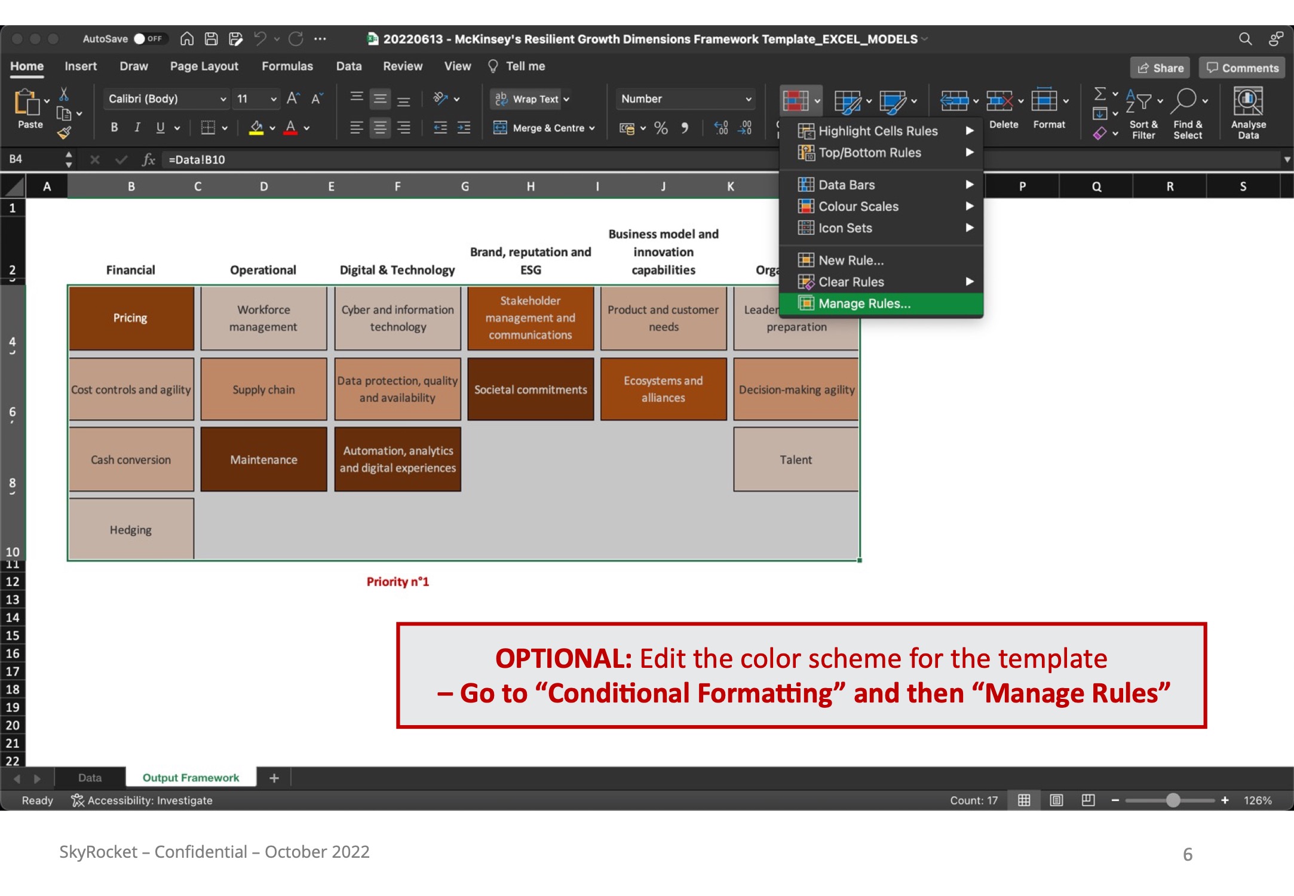
Task: Open Find & Select
Action: (x=1188, y=113)
